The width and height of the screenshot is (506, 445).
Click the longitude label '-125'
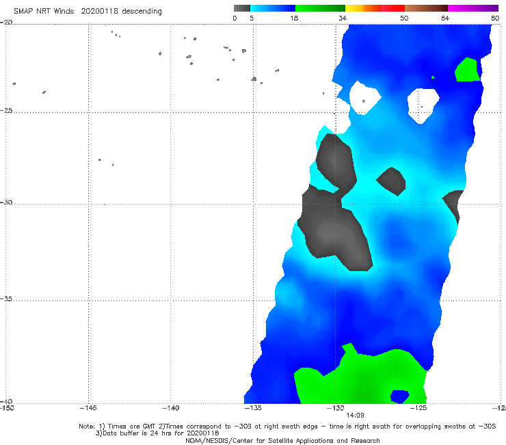pyautogui.click(x=418, y=408)
